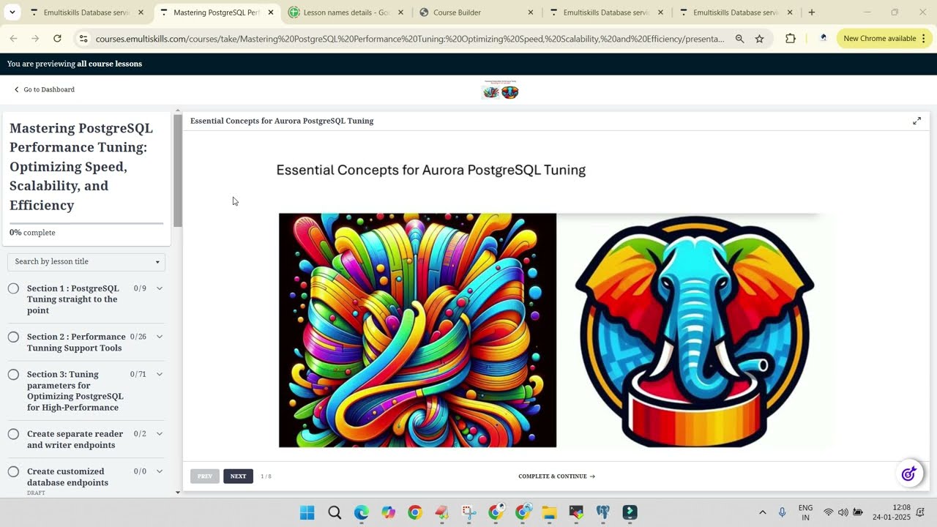Viewport: 937px width, 527px height.
Task: Toggle completion circle for Section 3 Tuning parameters
Action: coord(13,374)
